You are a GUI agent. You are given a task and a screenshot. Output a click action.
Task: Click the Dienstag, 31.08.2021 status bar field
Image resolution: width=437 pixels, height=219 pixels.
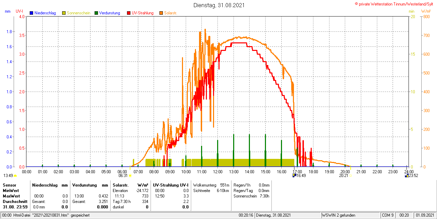(x=288, y=215)
